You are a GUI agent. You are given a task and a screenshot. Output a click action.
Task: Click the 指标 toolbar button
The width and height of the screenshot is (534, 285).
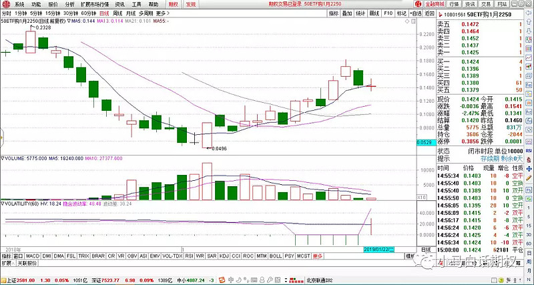tap(334, 13)
